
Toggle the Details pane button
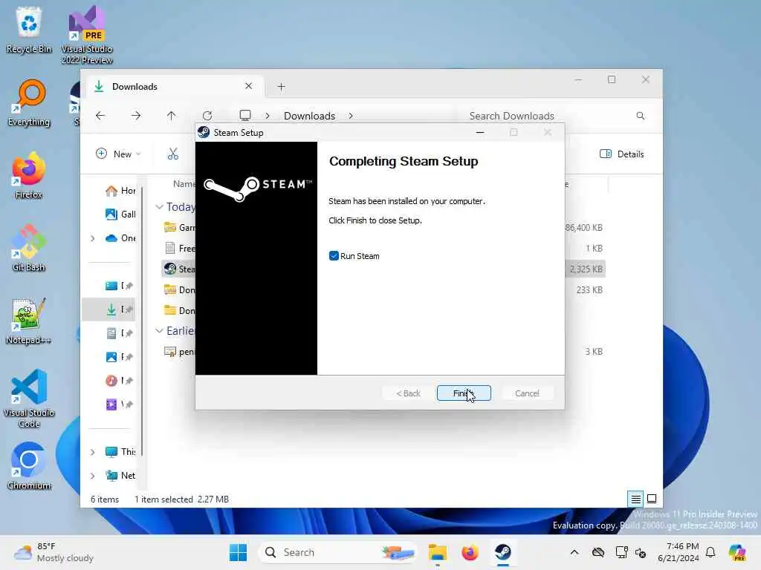[622, 154]
